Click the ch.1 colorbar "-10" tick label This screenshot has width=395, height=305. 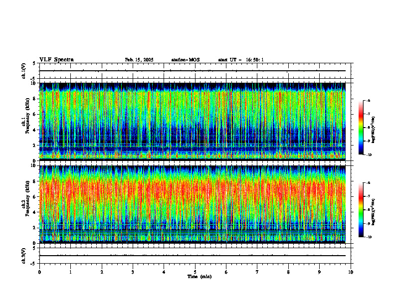click(x=369, y=155)
